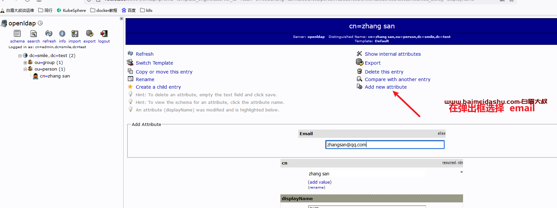The height and width of the screenshot is (208, 557).
Task: Click the Compare with another entry icon
Action: [x=359, y=79]
